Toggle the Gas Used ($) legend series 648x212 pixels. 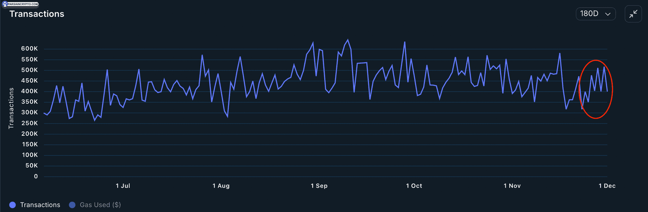pos(95,205)
